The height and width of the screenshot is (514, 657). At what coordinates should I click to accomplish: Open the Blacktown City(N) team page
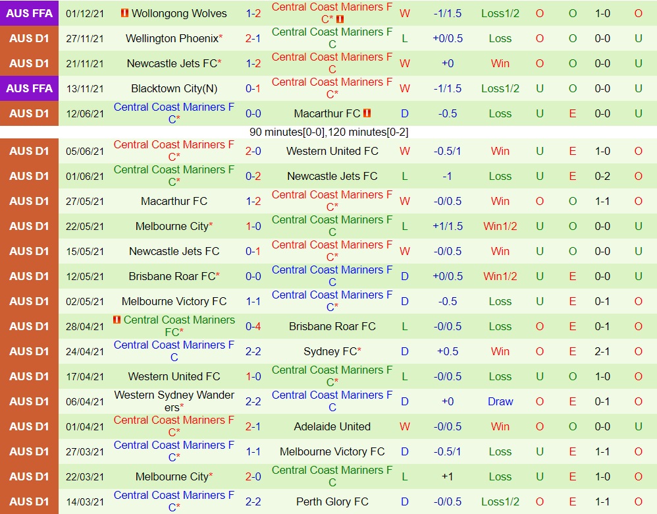(174, 88)
